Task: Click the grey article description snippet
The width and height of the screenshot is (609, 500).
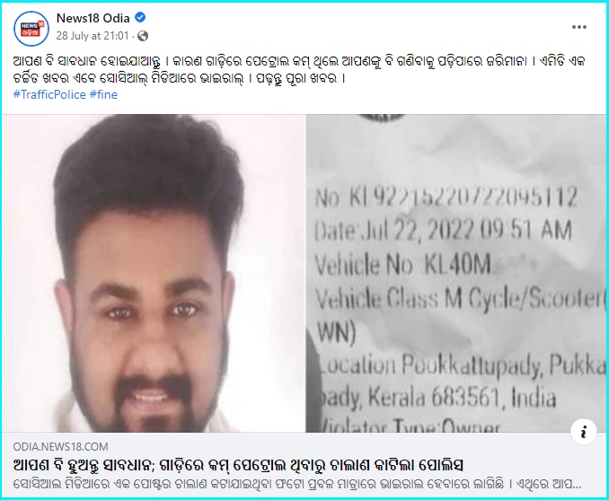Action: click(297, 484)
